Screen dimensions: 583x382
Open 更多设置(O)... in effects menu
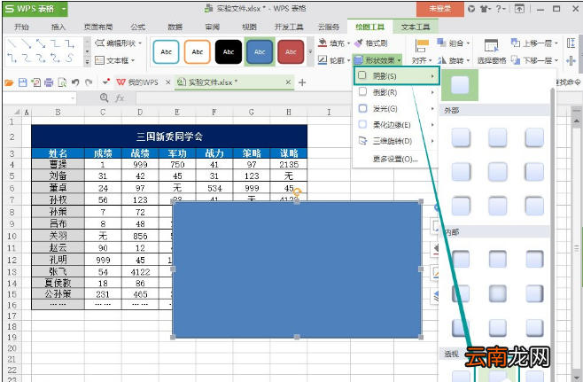coord(395,160)
